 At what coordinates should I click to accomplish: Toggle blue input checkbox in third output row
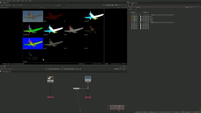tap(135, 19)
